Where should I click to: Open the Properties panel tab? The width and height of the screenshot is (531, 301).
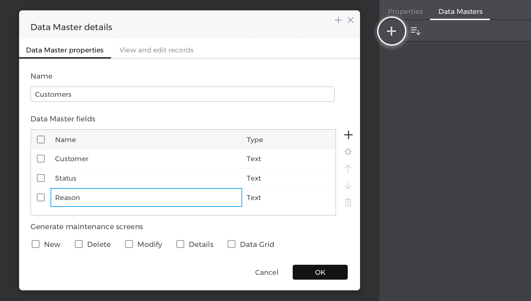coord(405,12)
